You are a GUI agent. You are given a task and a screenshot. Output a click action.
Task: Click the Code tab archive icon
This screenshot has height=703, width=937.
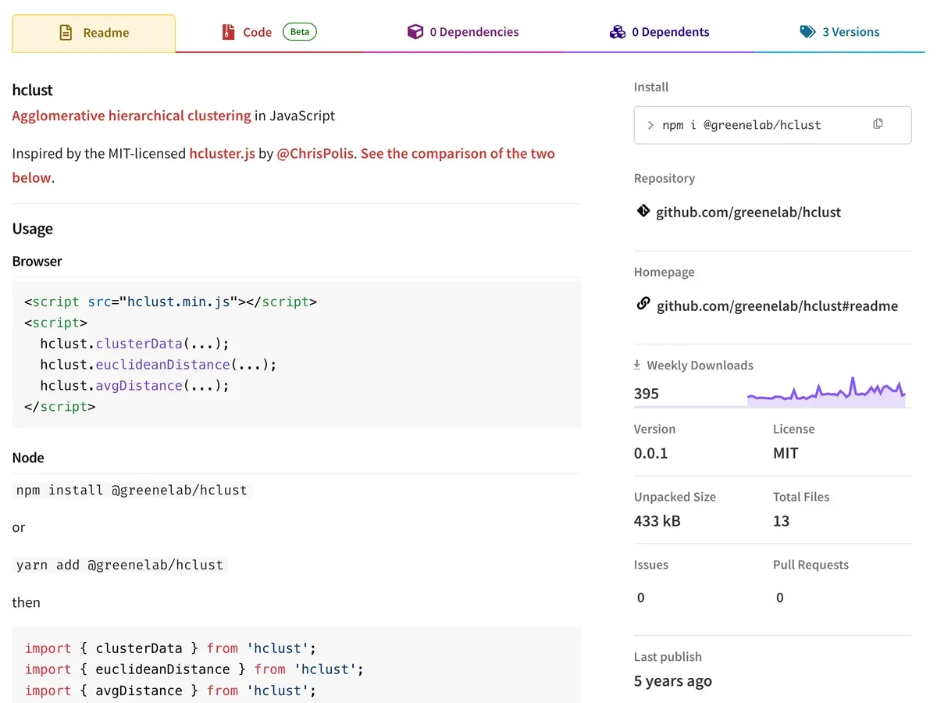coord(228,32)
